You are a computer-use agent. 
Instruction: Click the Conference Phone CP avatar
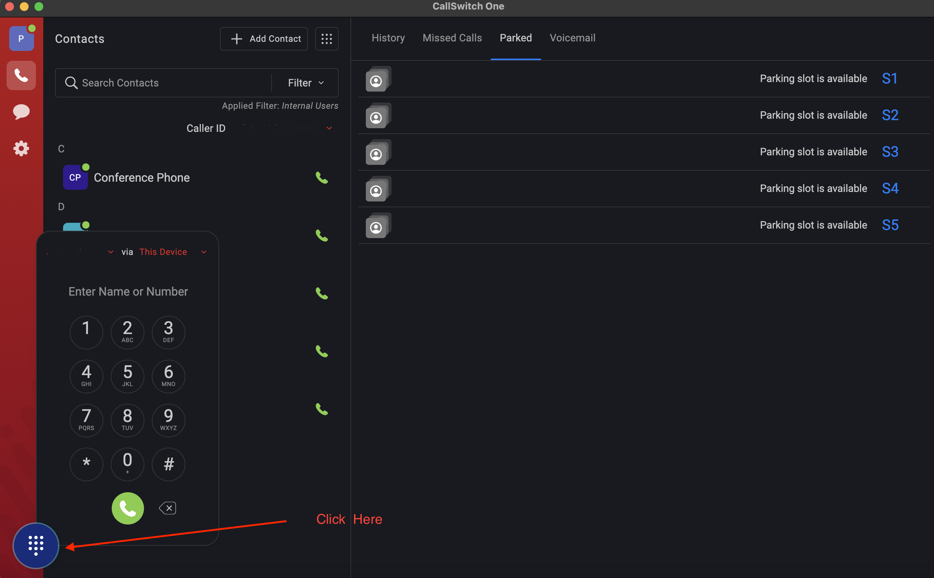(x=76, y=177)
